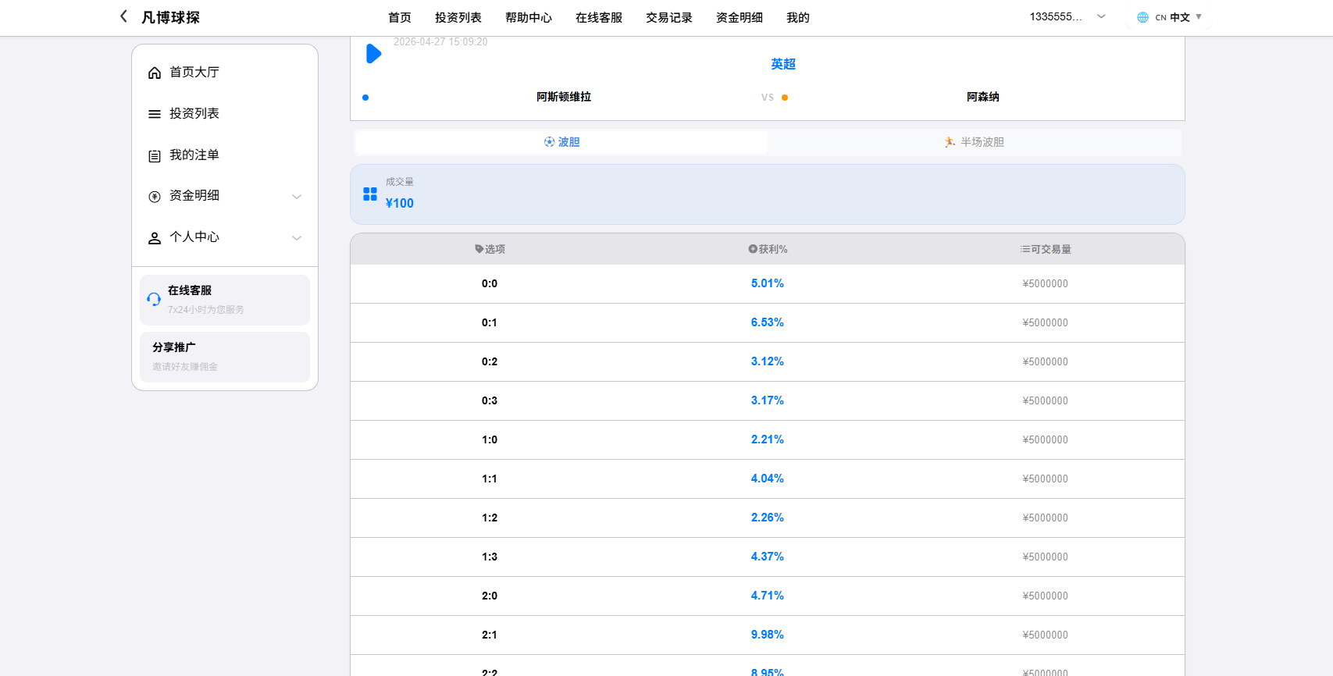This screenshot has height=676, width=1333.
Task: Select the 0:3 score option
Action: (490, 400)
